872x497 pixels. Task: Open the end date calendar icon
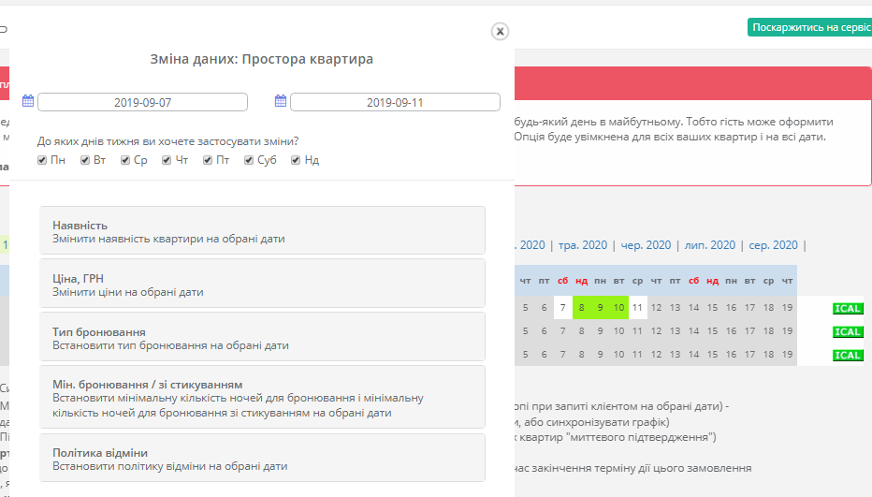coord(281,101)
